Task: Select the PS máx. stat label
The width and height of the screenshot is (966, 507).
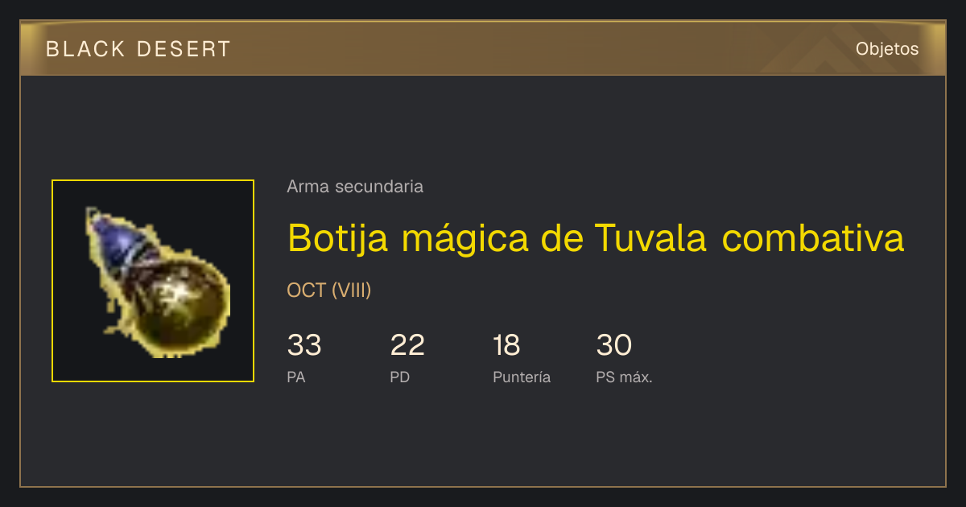Action: coord(625,377)
